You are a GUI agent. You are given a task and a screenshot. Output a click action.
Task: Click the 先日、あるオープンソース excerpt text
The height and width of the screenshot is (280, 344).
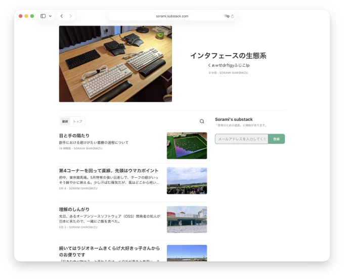click(109, 219)
